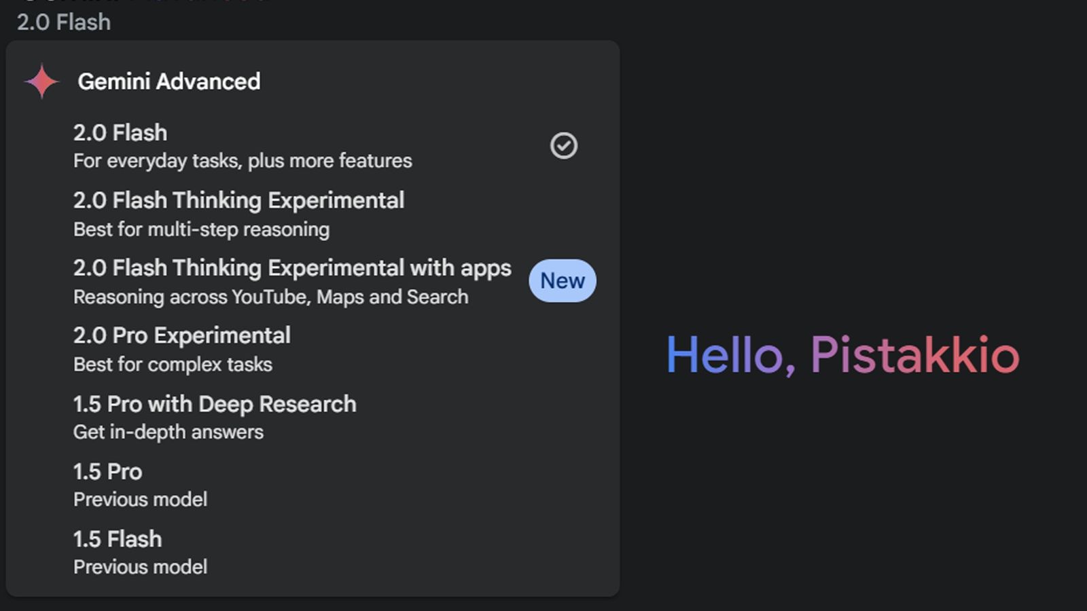Click the Hello, Pistakkio greeting
Viewport: 1087px width, 611px height.
[x=842, y=354]
